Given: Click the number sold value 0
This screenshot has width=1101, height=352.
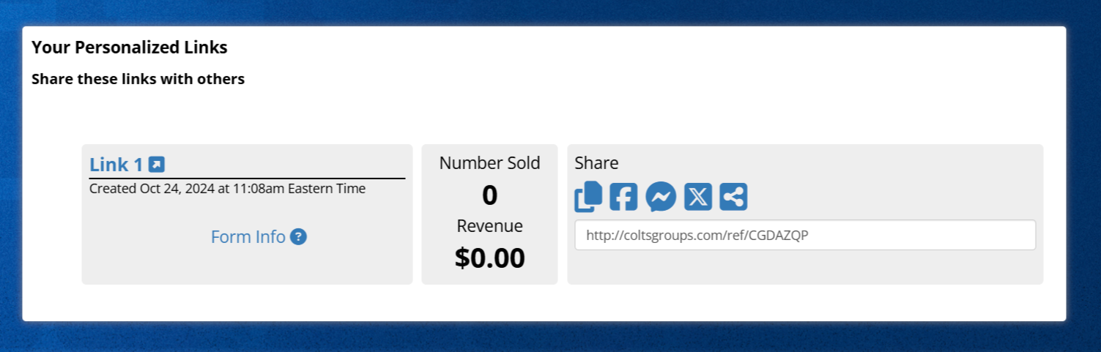Looking at the screenshot, I should (x=489, y=195).
